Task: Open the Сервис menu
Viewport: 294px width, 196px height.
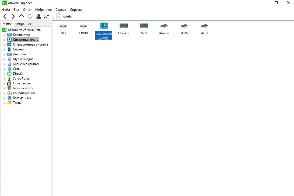Action: point(61,10)
